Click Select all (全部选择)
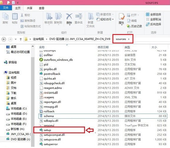 (x=153, y=14)
